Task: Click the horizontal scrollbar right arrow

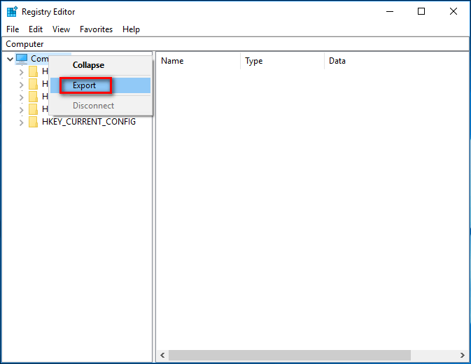Action: point(463,356)
